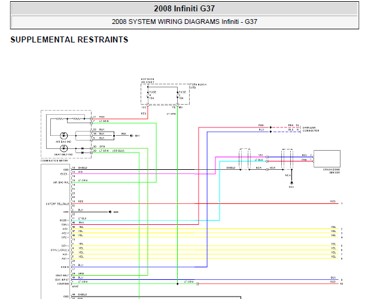377x299 pixels.
Task: Click the 15A fuse symbol in fuse block
Action: tap(148, 95)
